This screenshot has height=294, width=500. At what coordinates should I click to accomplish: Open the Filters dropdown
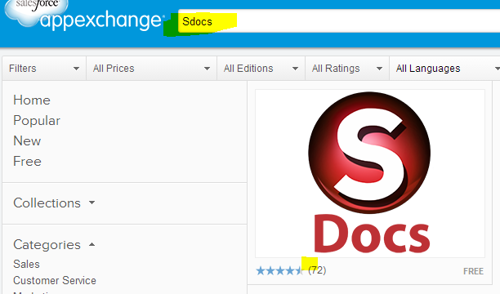[x=44, y=69]
